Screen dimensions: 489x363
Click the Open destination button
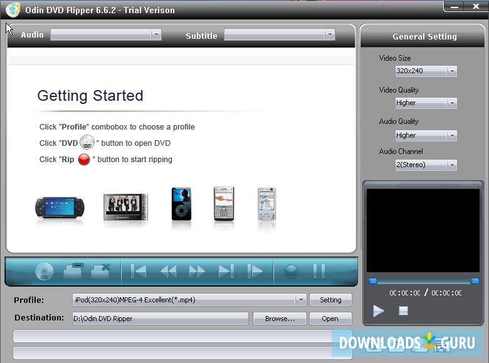[330, 319]
